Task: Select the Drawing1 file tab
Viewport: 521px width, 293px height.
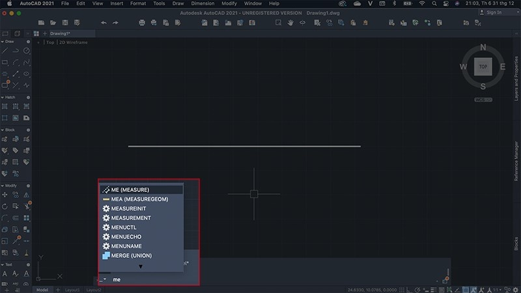Action: coord(72,34)
